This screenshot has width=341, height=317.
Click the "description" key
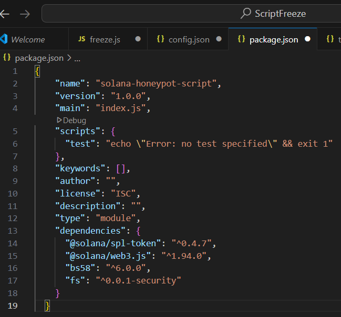88,206
